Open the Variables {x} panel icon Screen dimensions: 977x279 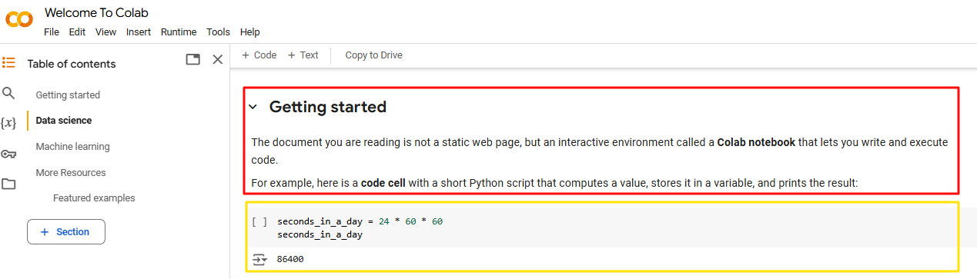pyautogui.click(x=8, y=123)
